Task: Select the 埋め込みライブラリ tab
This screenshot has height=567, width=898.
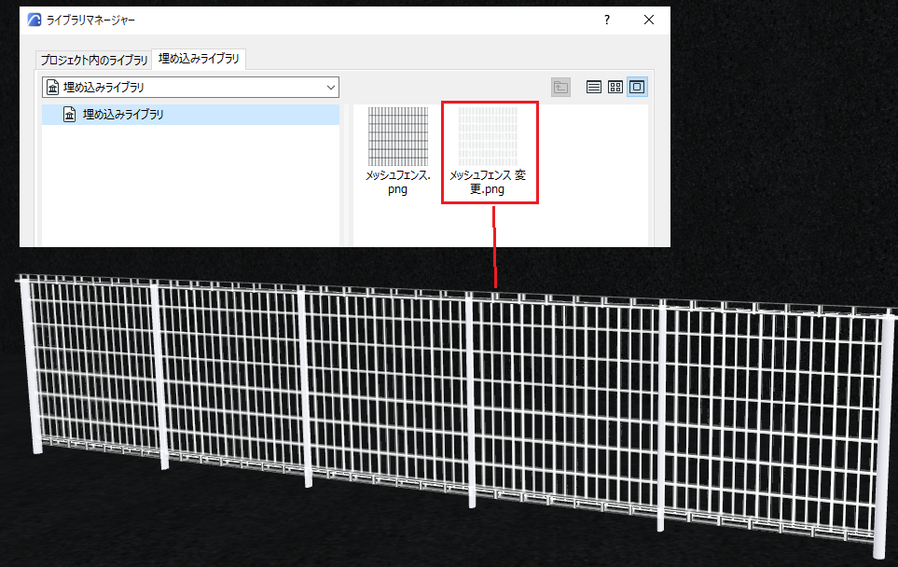Action: coord(199,59)
